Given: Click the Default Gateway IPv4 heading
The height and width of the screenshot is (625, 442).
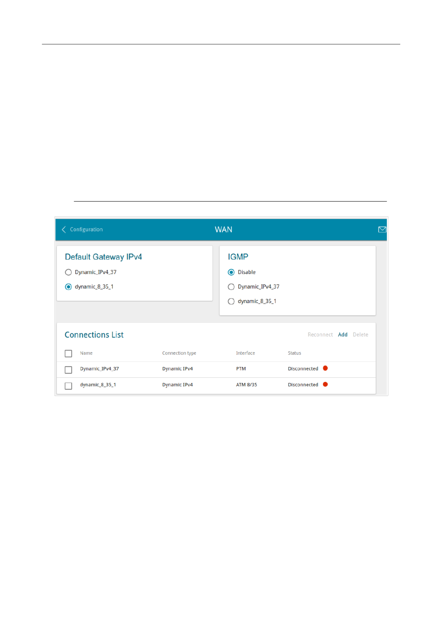Looking at the screenshot, I should coord(103,257).
